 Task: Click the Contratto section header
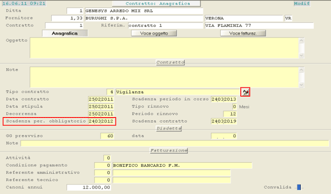tap(170, 62)
